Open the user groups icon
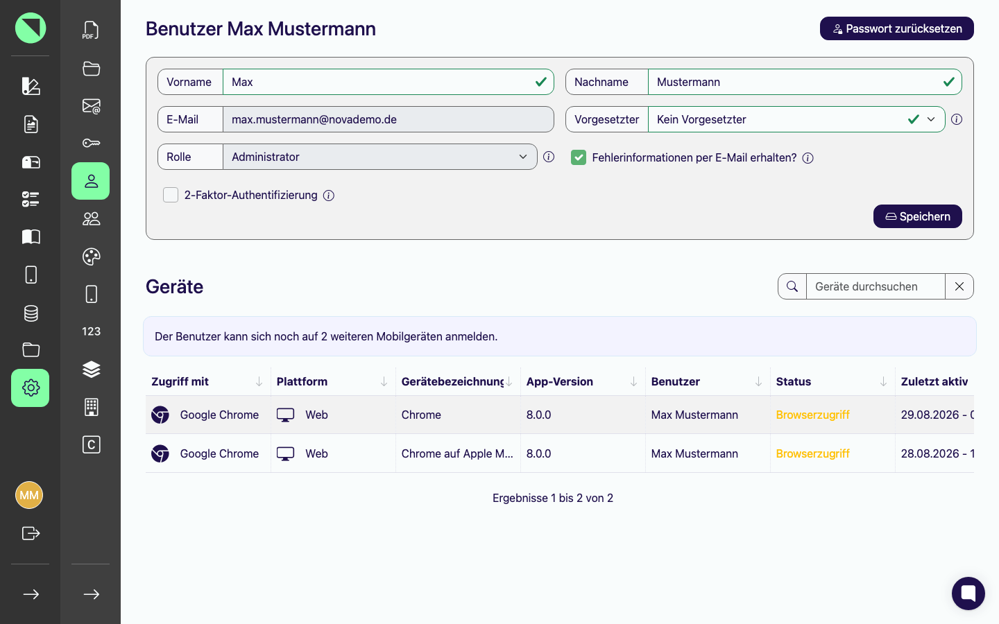Screen dimensions: 999x624 [91, 219]
